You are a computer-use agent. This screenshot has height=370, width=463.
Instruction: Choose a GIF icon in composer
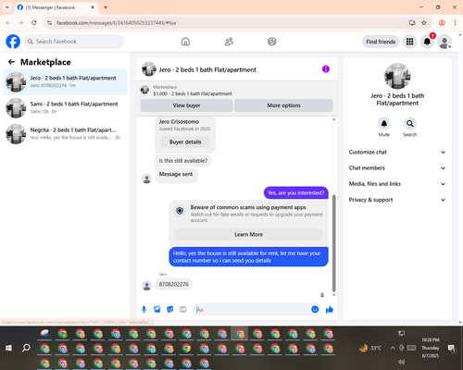tap(183, 309)
